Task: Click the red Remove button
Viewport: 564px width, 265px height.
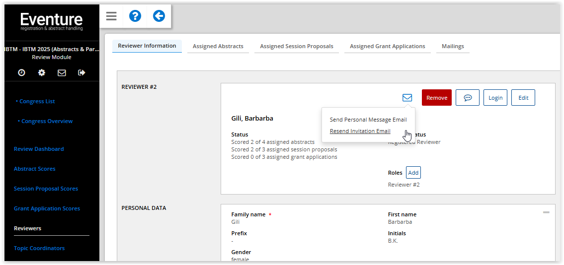Action: (x=436, y=98)
